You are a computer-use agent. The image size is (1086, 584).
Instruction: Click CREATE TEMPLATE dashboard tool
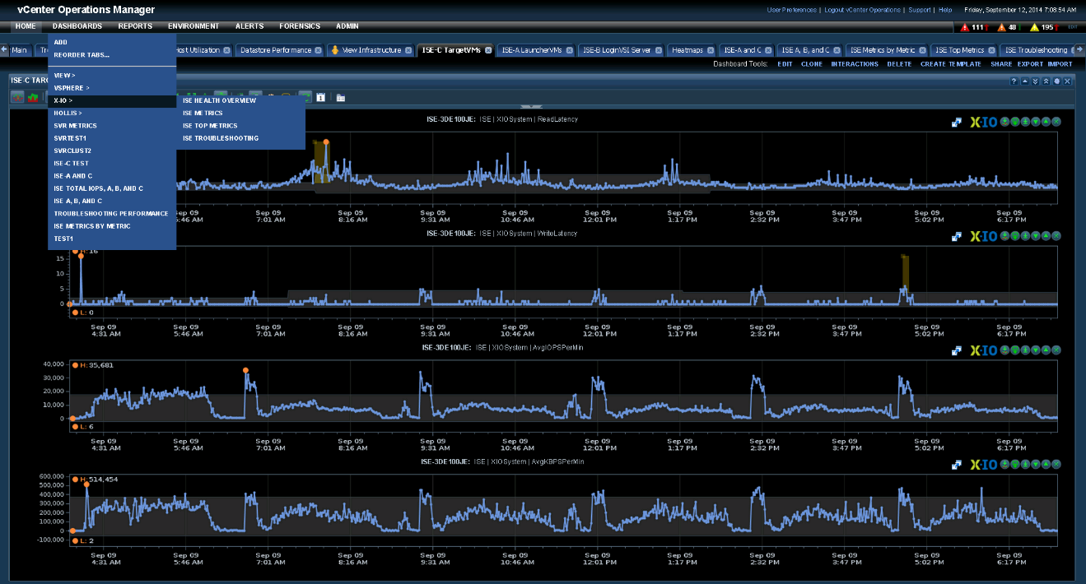pos(951,64)
